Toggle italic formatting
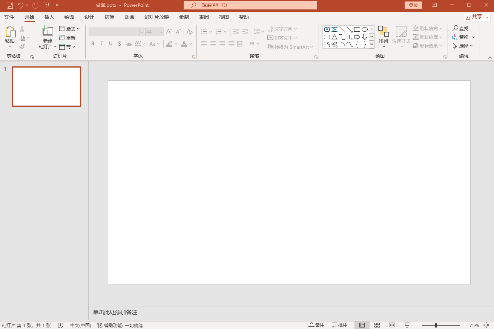Viewport: 494px width, 329px height. [102, 44]
